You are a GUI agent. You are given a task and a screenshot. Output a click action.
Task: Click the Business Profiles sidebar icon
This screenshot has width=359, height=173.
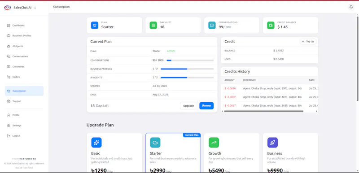coord(9,36)
